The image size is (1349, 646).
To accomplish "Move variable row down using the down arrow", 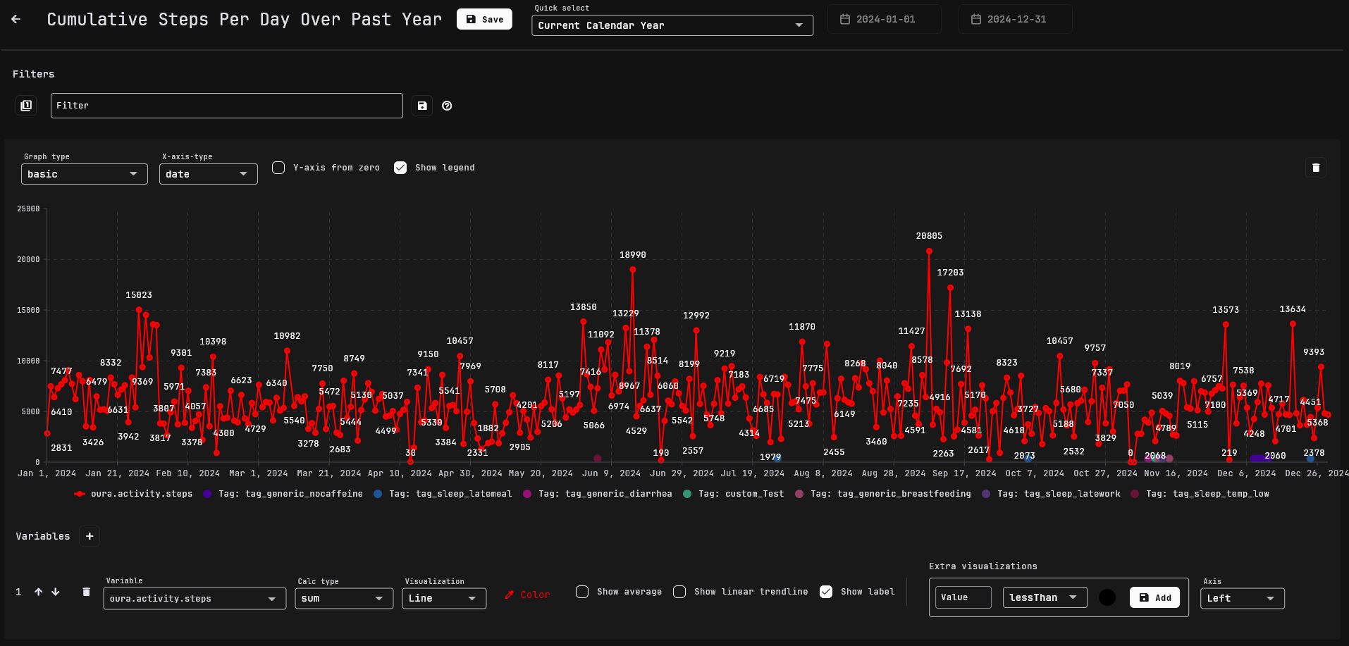I will click(x=56, y=592).
